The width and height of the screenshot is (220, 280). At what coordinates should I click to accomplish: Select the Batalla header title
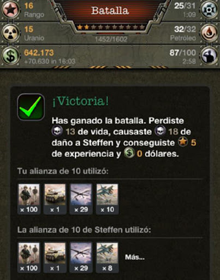(110, 10)
